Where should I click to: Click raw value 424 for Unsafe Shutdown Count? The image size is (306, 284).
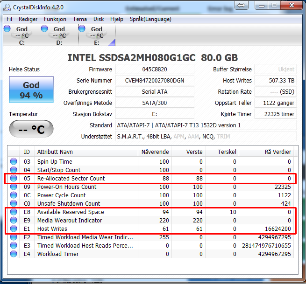point(286,203)
